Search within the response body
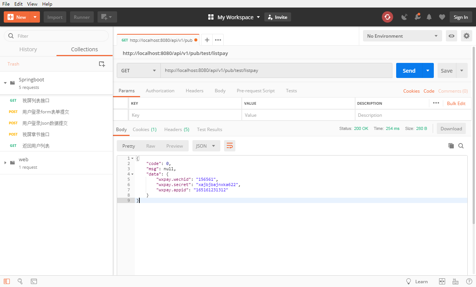The height and width of the screenshot is (287, 476). click(x=461, y=146)
